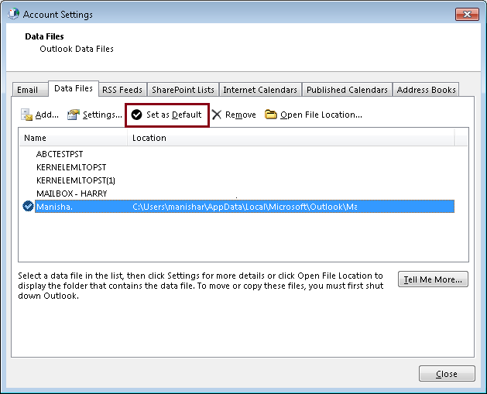Click the Remove label text
The height and width of the screenshot is (394, 487).
[x=240, y=115]
